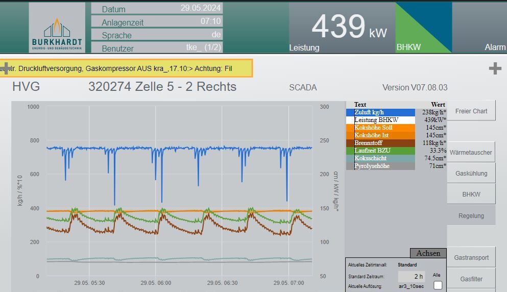Click the plus icon at far right

(495, 68)
